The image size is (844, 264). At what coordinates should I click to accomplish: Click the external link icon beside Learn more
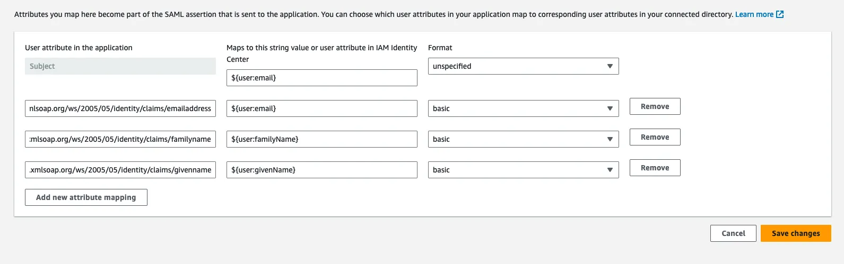click(780, 14)
